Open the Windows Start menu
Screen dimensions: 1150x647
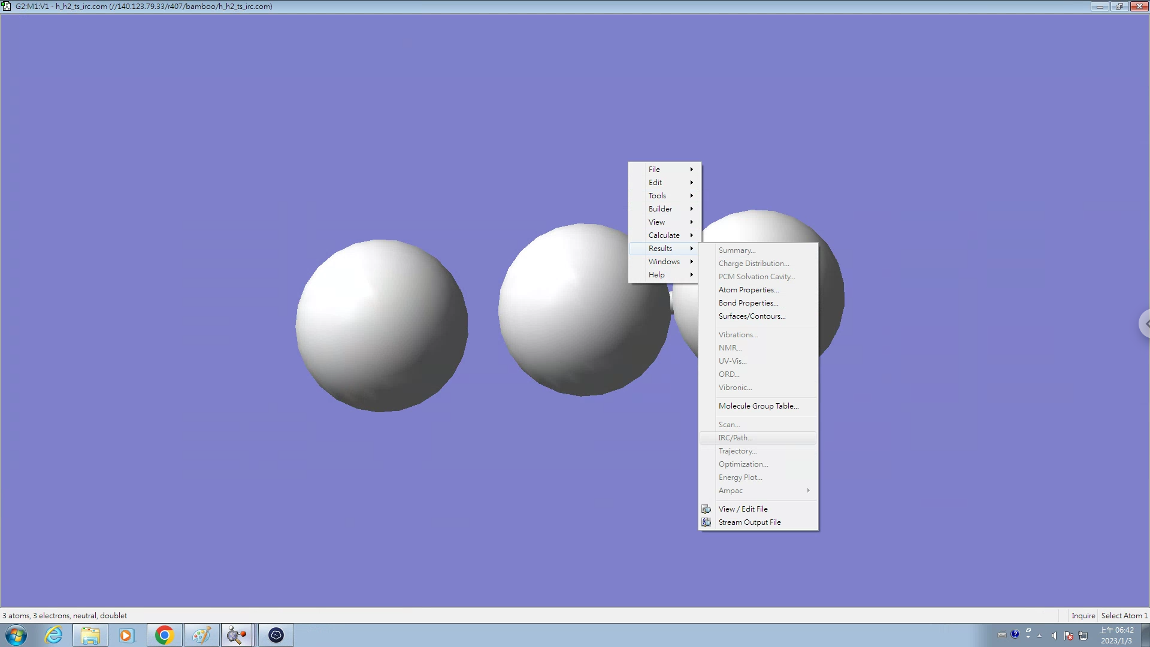(16, 635)
